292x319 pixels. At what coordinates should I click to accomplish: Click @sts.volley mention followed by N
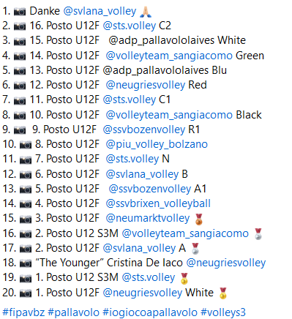click(132, 159)
